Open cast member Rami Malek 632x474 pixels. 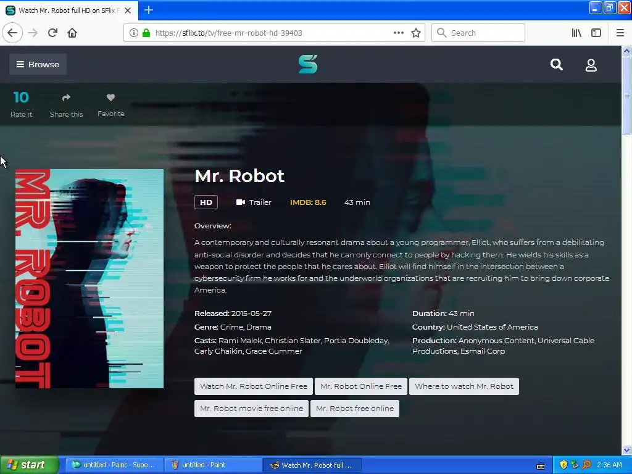(240, 341)
